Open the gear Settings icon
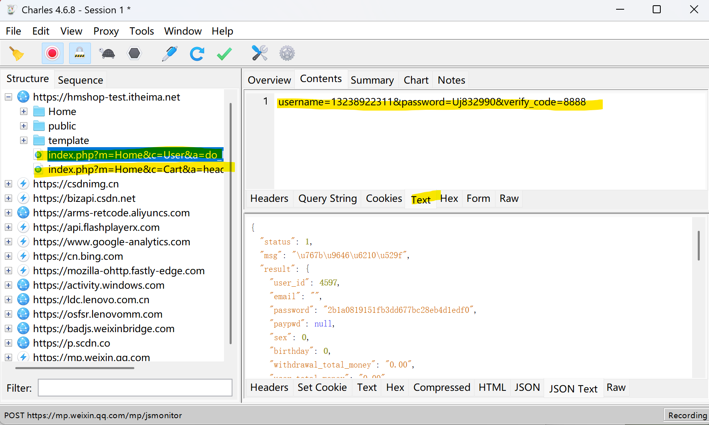709x425 pixels. click(x=287, y=53)
